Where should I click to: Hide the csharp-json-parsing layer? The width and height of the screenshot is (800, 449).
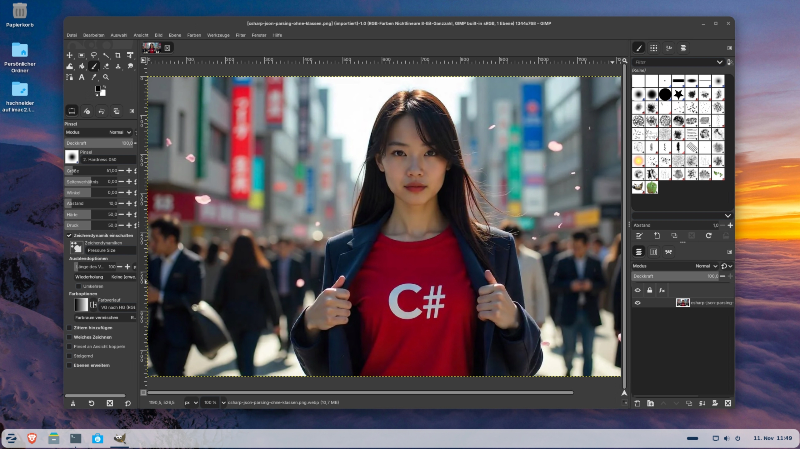click(x=637, y=303)
